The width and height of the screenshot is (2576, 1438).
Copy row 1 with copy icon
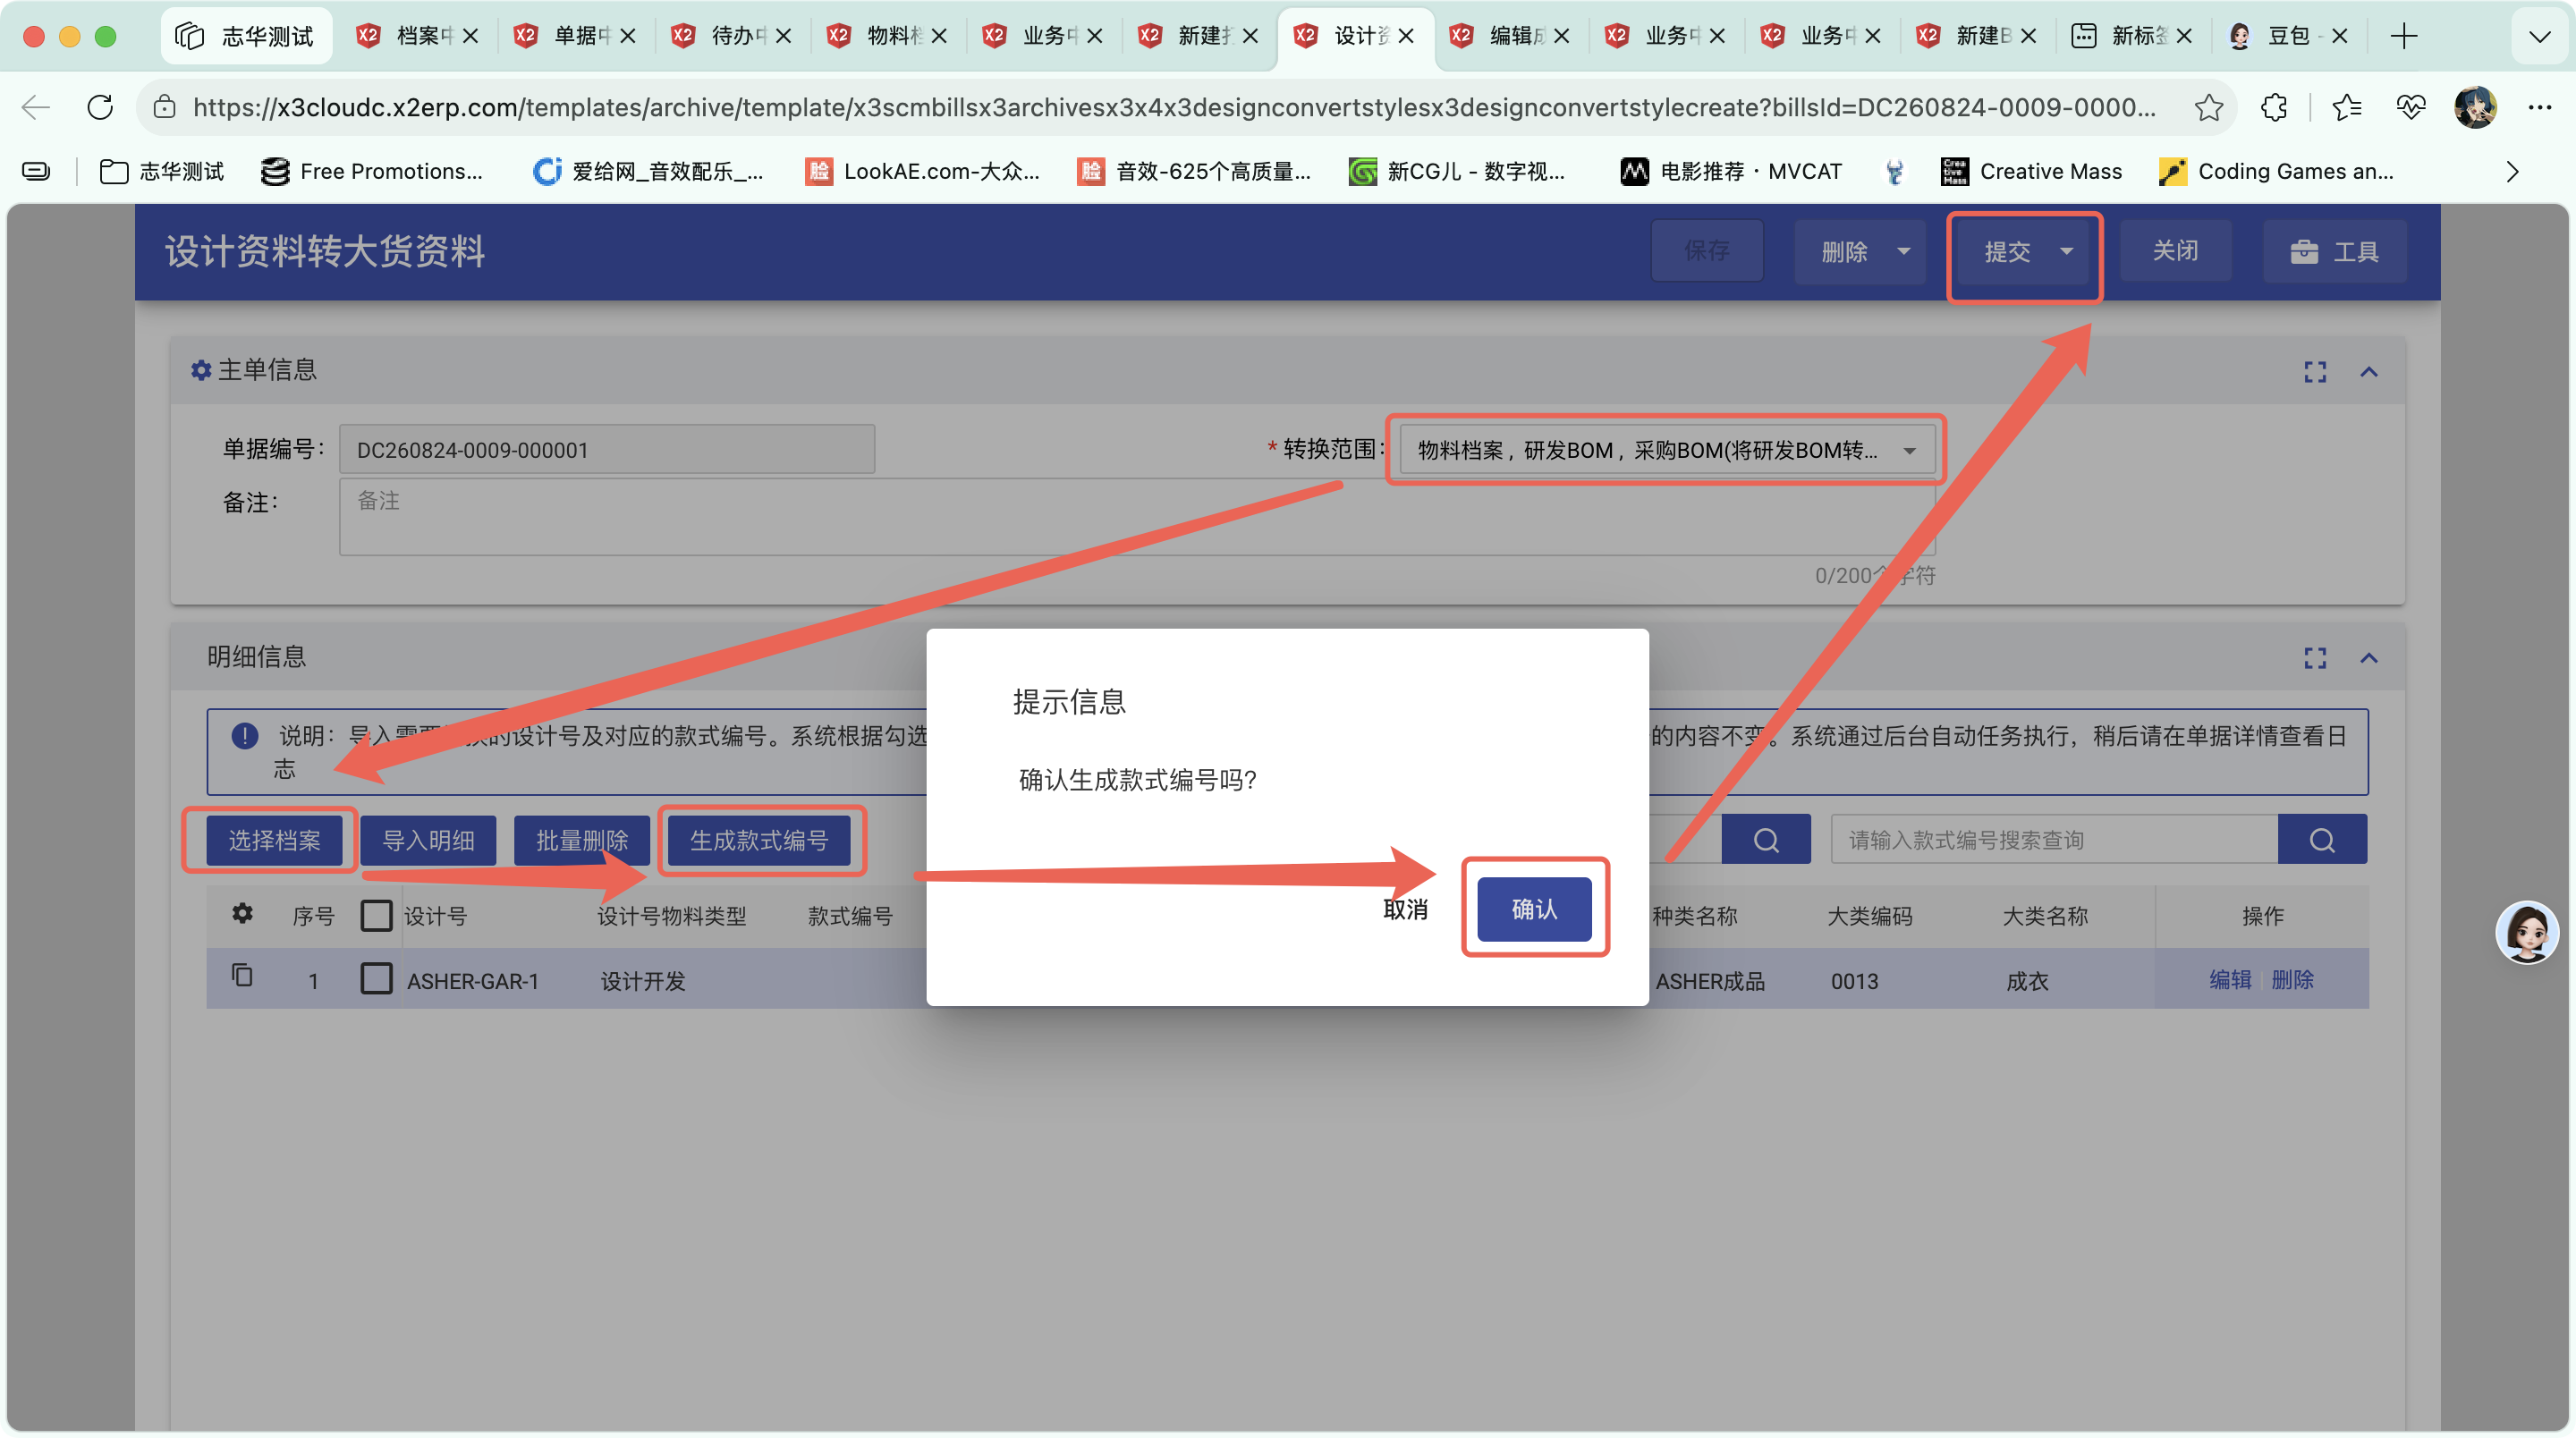(x=242, y=975)
